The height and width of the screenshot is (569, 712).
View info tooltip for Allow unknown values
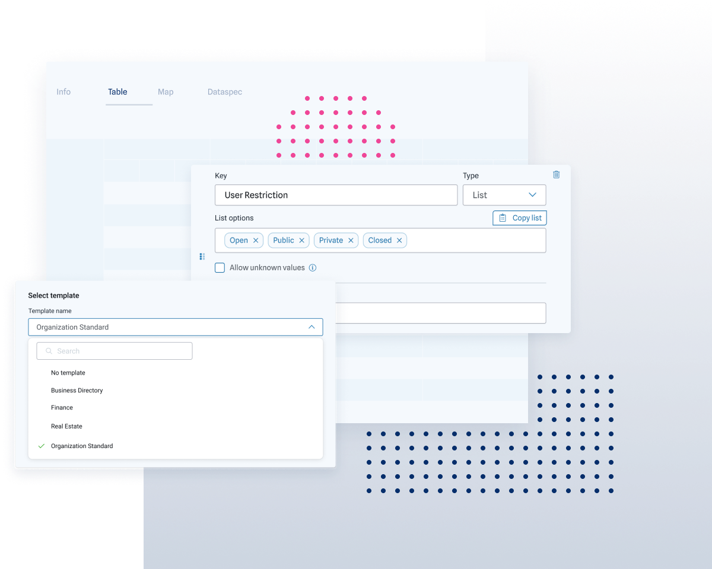point(313,267)
